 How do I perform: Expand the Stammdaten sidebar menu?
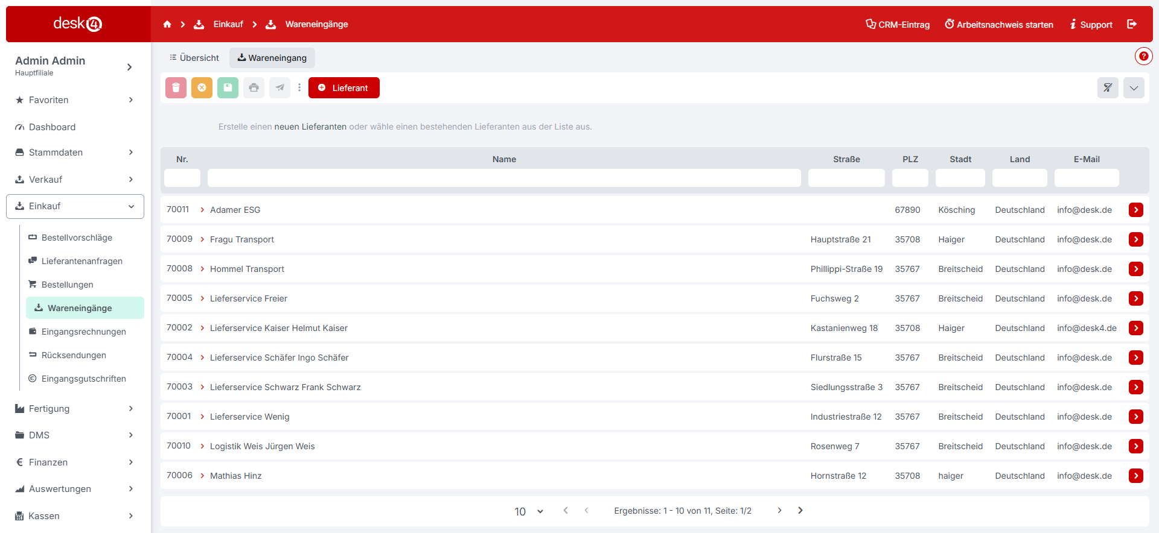(x=75, y=153)
